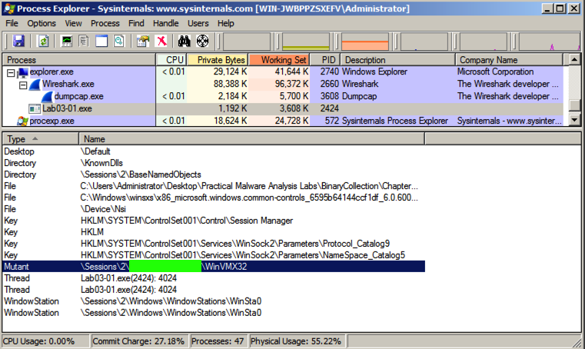585x349 pixels.
Task: Click the Commit Charge status bar entry
Action: coord(139,341)
